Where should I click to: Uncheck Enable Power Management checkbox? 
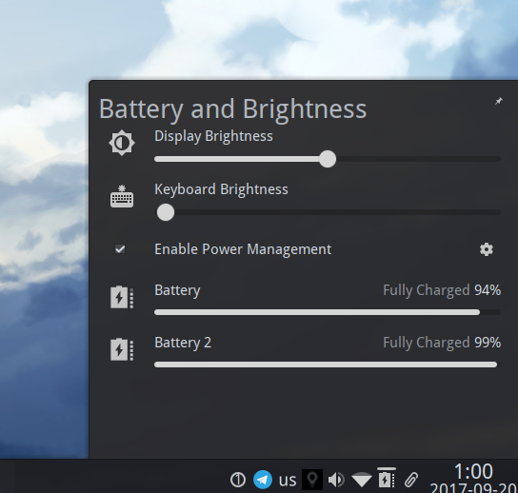[x=120, y=249]
